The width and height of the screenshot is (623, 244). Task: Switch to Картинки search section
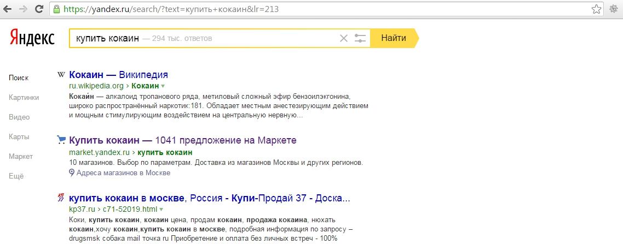pyautogui.click(x=24, y=98)
